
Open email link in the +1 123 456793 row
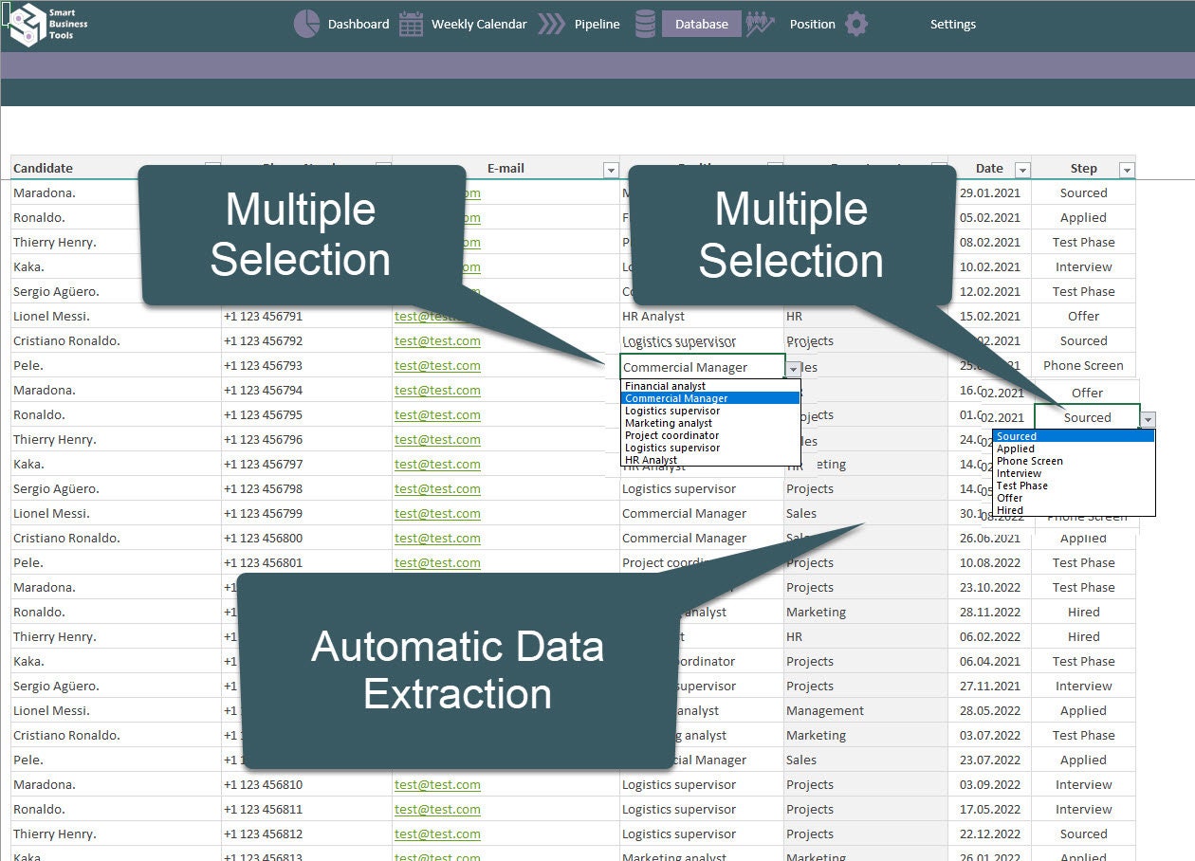(x=437, y=366)
